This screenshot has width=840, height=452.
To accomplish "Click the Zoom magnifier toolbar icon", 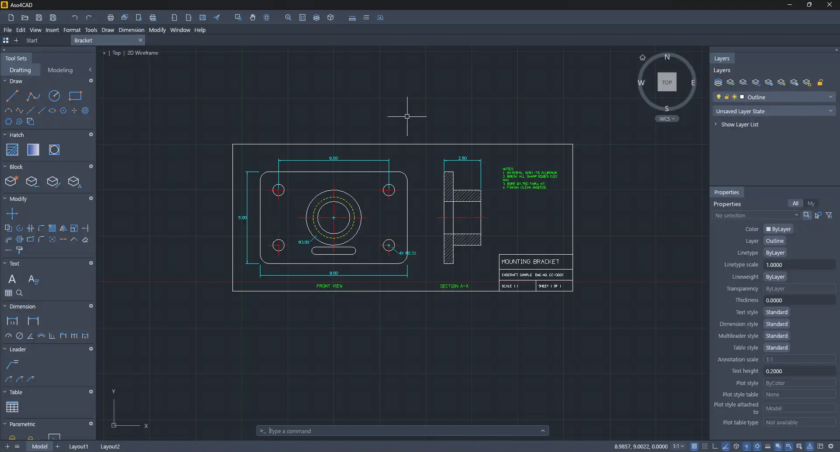I will [x=288, y=18].
